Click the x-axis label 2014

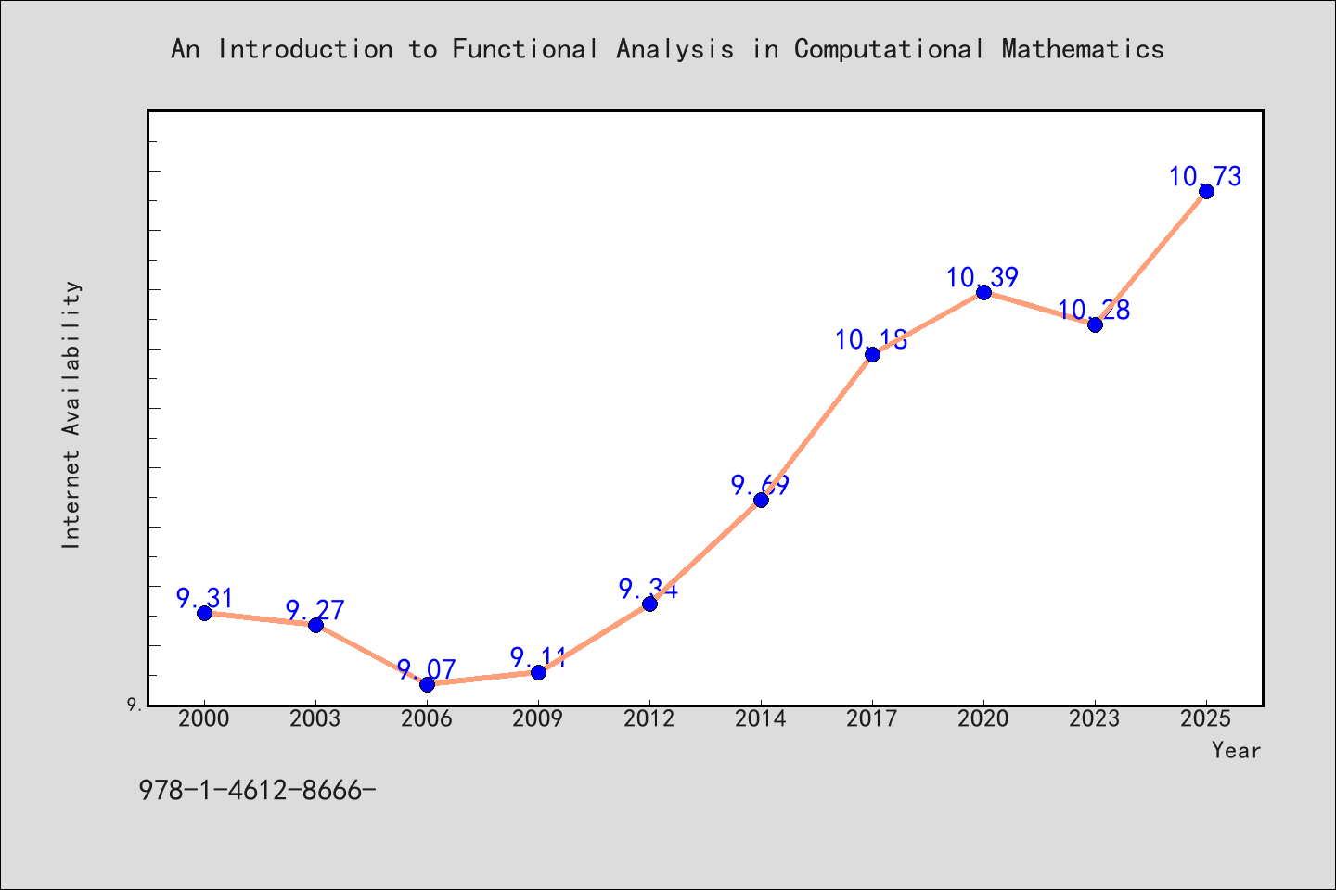click(761, 719)
